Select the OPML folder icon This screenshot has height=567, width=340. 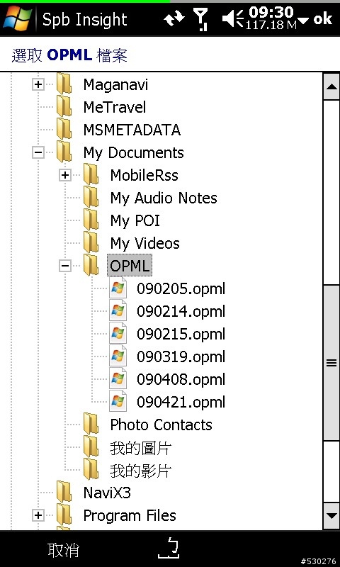pos(91,264)
